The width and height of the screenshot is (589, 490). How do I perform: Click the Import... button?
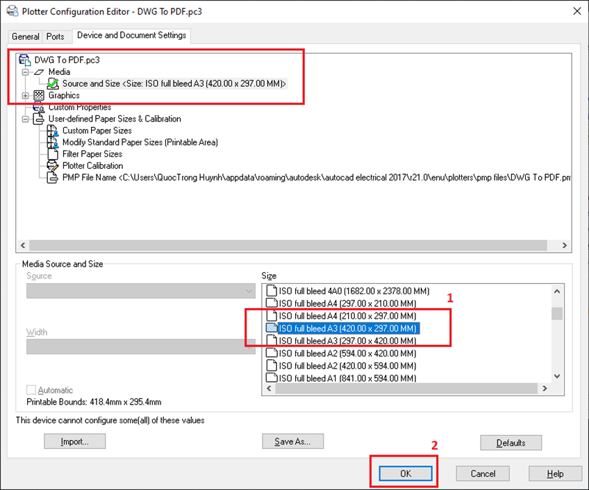(x=74, y=441)
